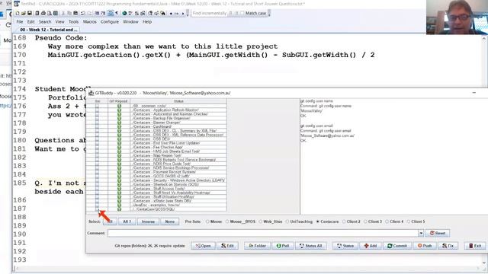Click the Find in Files toolbar icon
Screen dimensions: 488x274
tap(162, 14)
